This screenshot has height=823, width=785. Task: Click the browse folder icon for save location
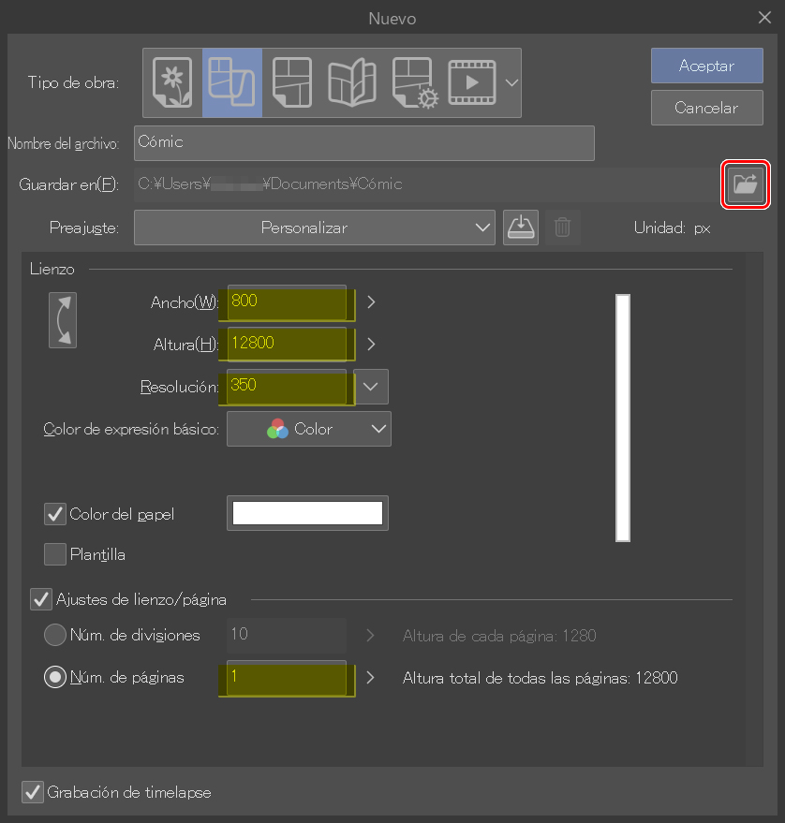[746, 184]
